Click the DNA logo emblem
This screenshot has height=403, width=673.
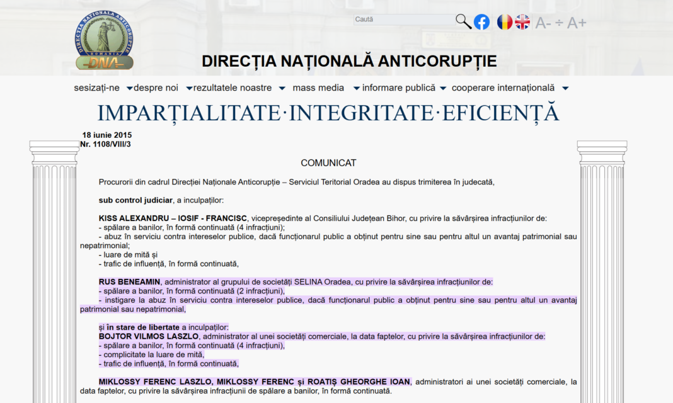[104, 40]
